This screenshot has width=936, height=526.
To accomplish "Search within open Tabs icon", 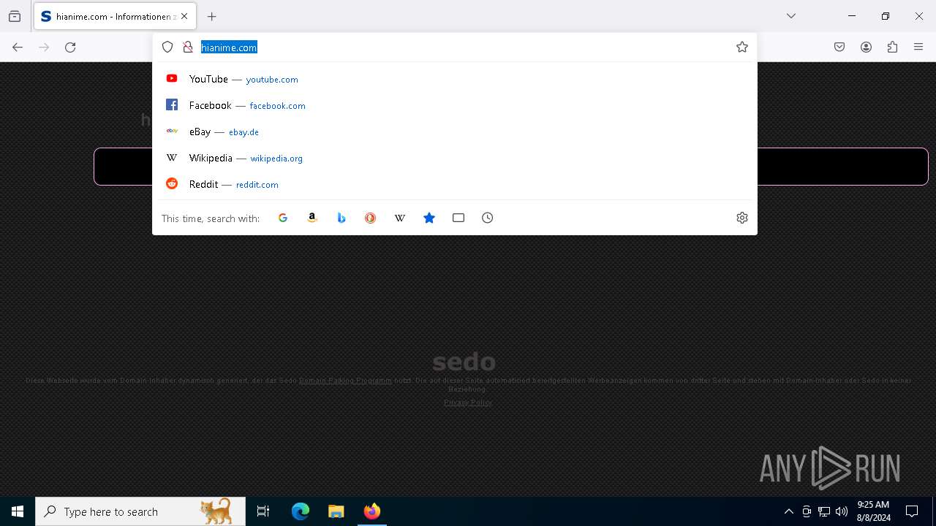I will point(458,218).
